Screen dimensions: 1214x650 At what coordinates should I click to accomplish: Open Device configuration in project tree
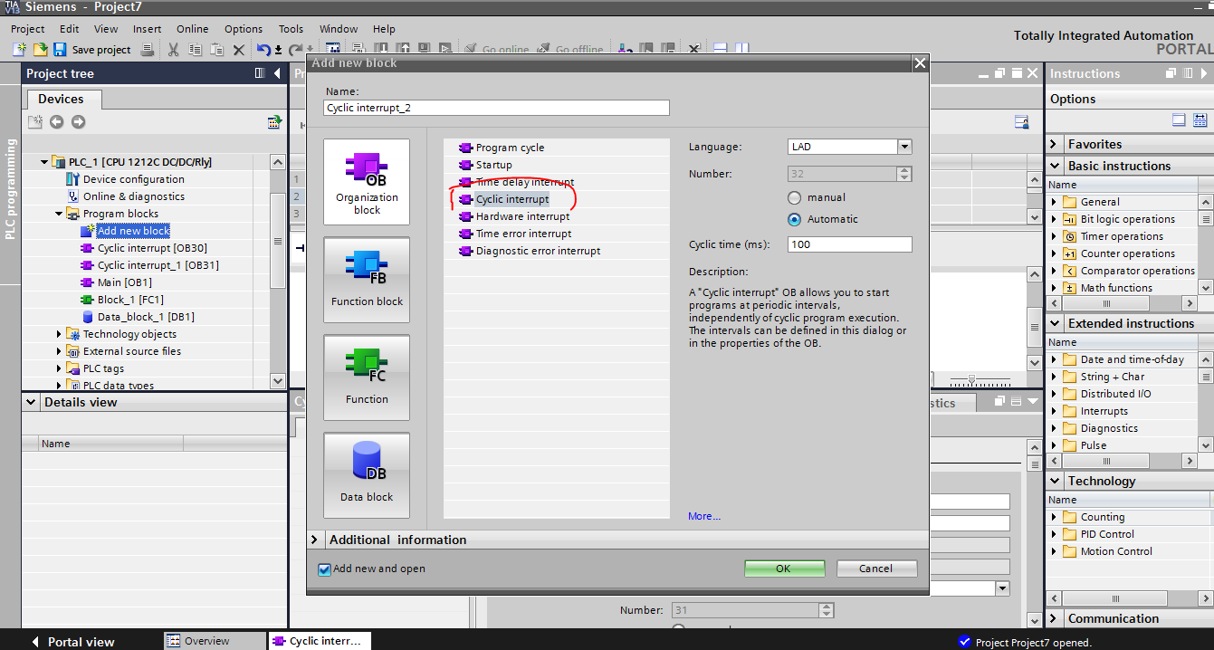tap(133, 179)
